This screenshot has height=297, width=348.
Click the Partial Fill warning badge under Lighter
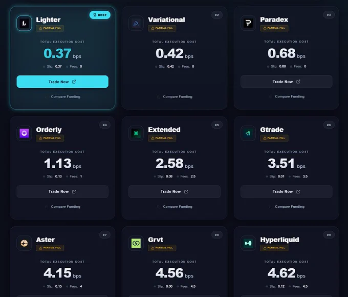(50, 28)
